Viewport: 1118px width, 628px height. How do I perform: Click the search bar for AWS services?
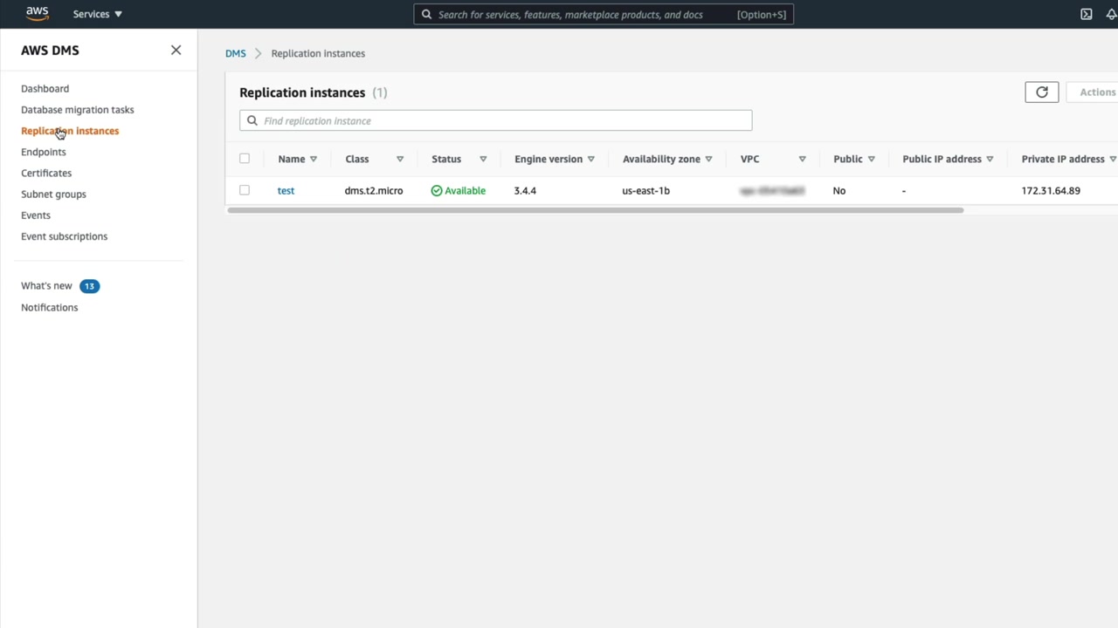point(604,14)
